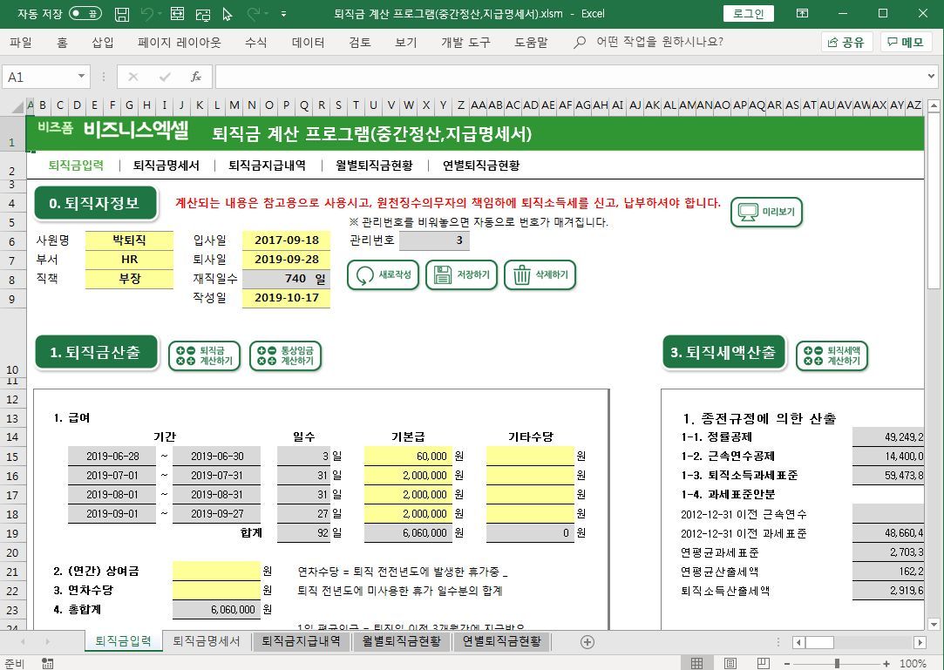944x670 pixels.
Task: Click the formula Cancel X icon
Action: tap(133, 77)
